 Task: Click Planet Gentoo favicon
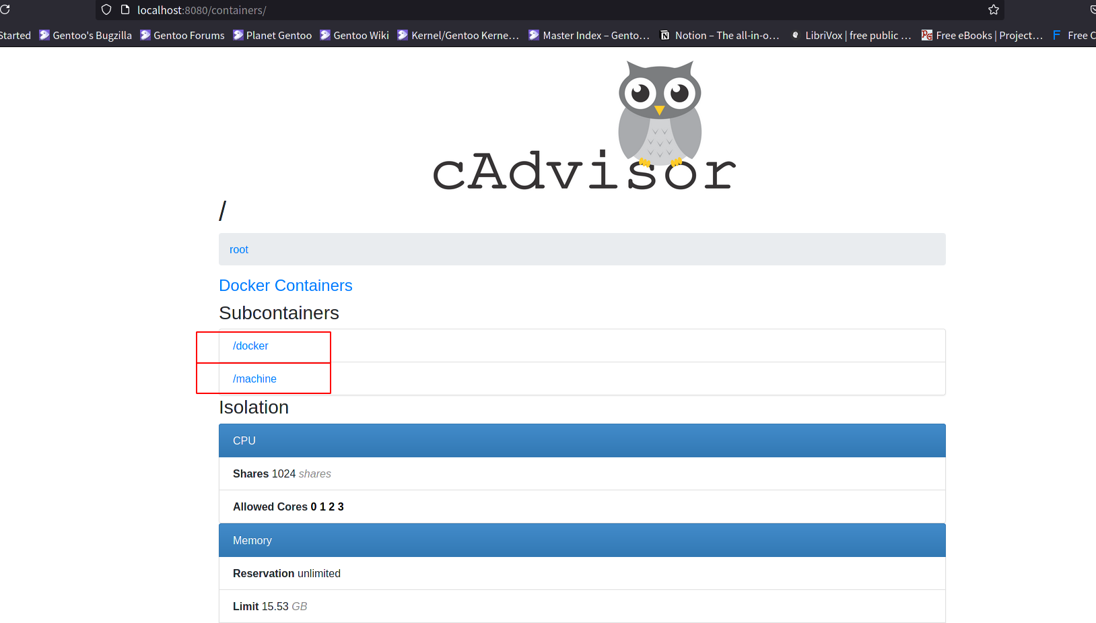(x=238, y=35)
